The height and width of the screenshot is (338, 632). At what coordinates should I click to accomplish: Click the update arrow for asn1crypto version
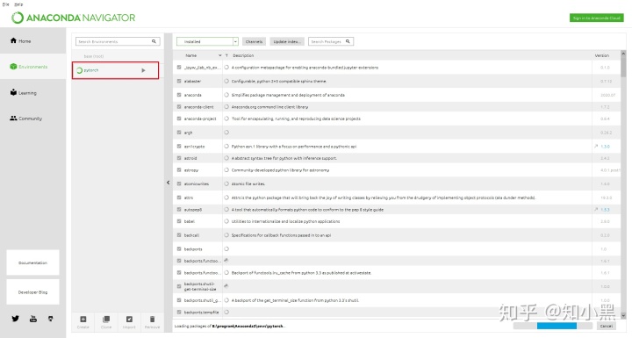pos(596,146)
